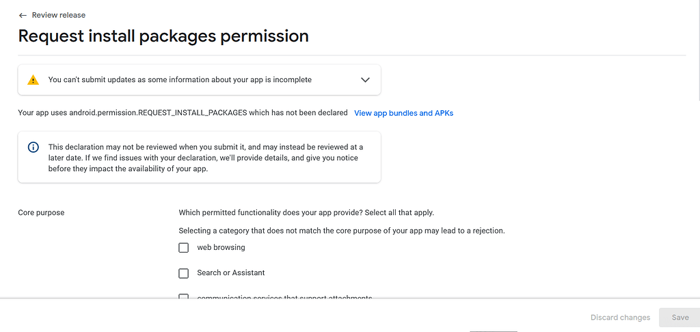Tick the Search or Assistant checkbox
Screen dimensions: 700x332
183,273
